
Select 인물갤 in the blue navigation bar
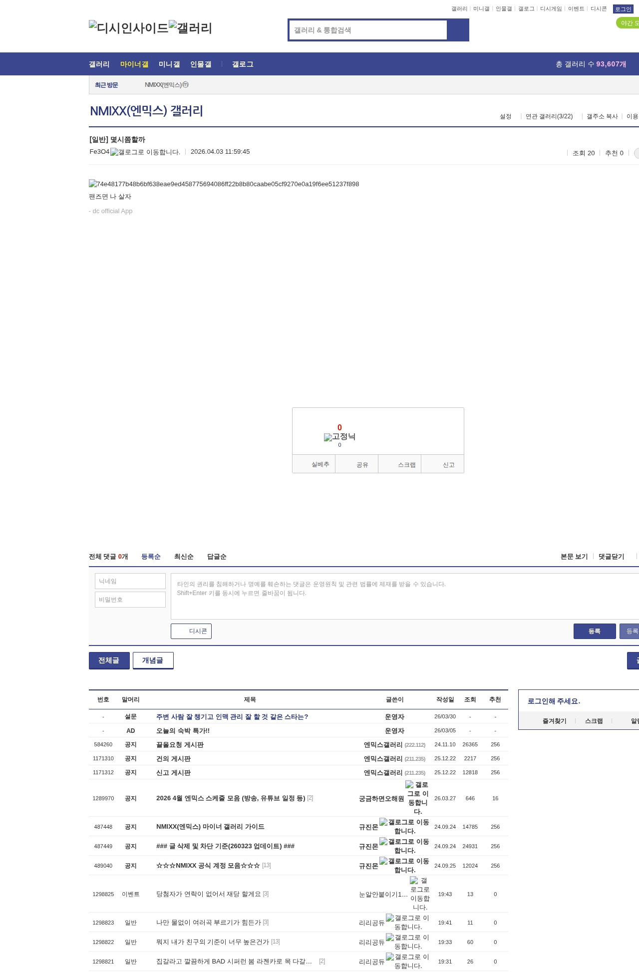(201, 64)
